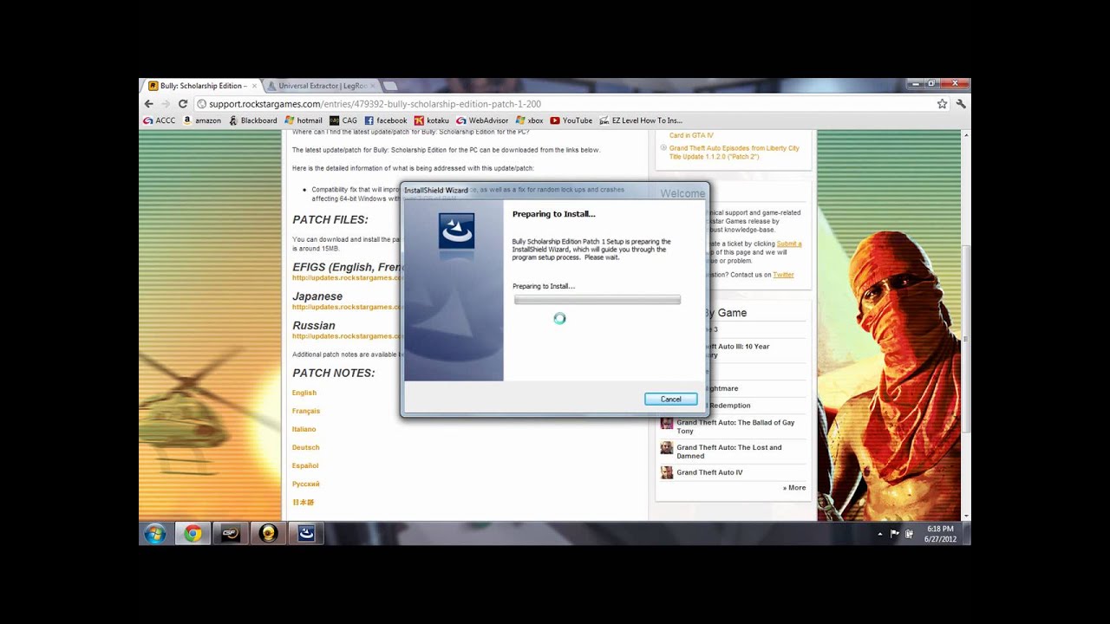Image resolution: width=1110 pixels, height=624 pixels.
Task: Open Chrome wrench settings menu
Action: pos(961,104)
